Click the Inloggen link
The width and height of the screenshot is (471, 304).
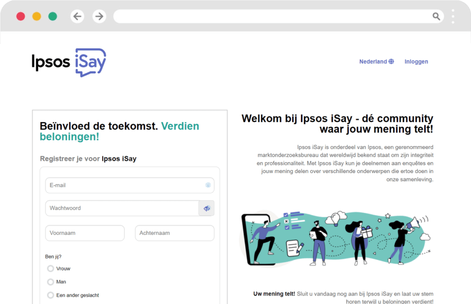click(x=416, y=61)
